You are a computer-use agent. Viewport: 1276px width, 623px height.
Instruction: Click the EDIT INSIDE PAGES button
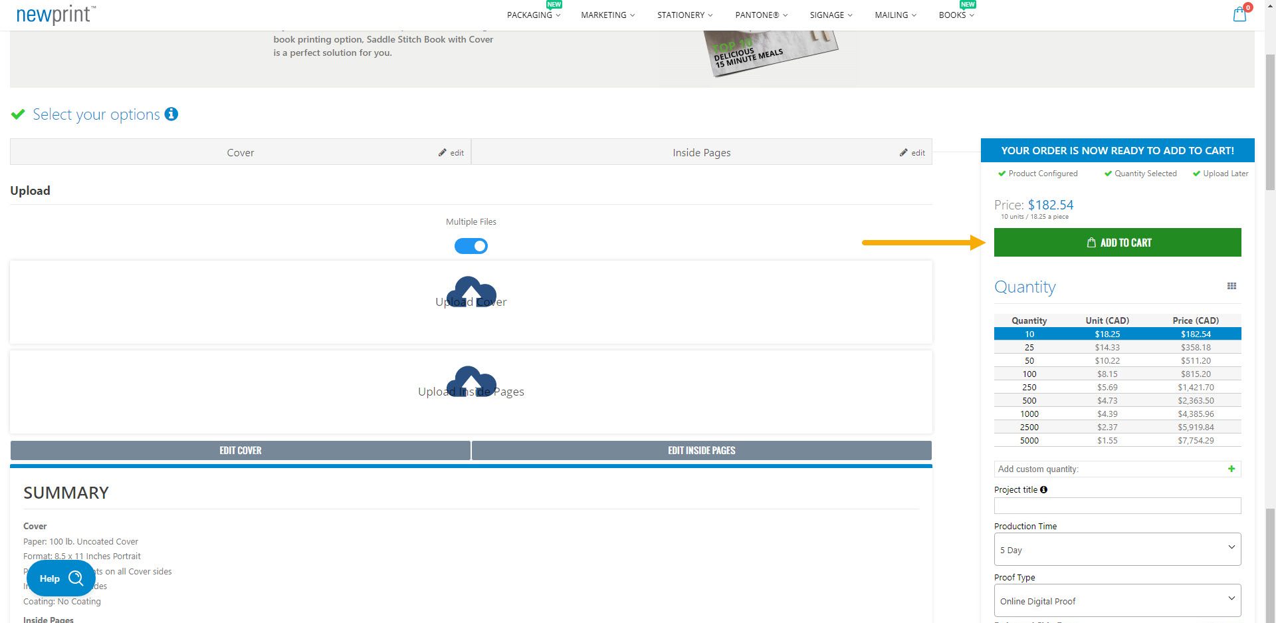pos(701,450)
